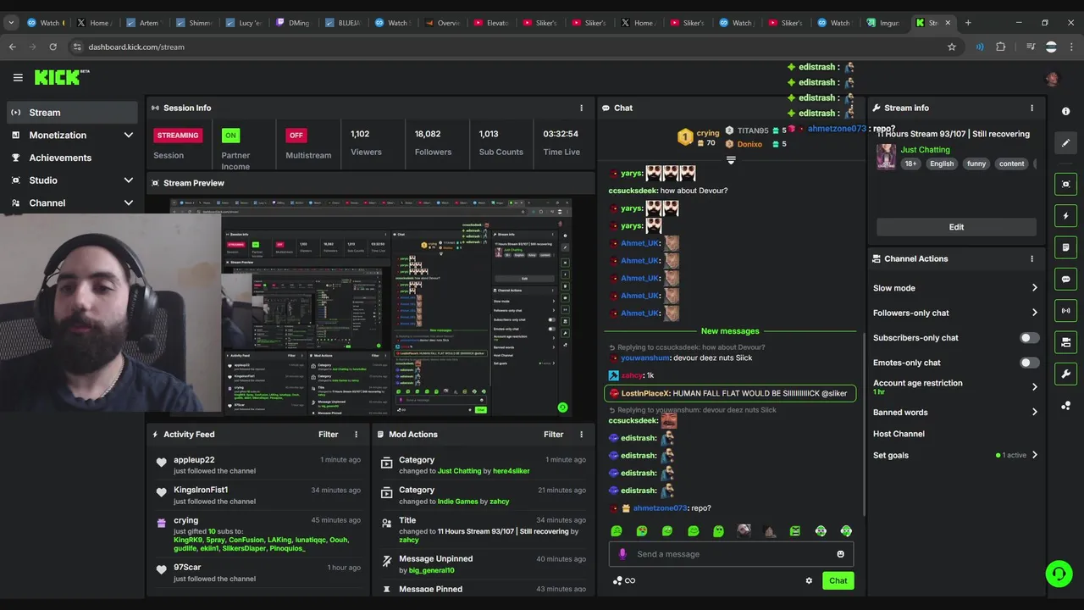Image resolution: width=1084 pixels, height=610 pixels.
Task: Open Slow mode options chevron
Action: pyautogui.click(x=1034, y=288)
